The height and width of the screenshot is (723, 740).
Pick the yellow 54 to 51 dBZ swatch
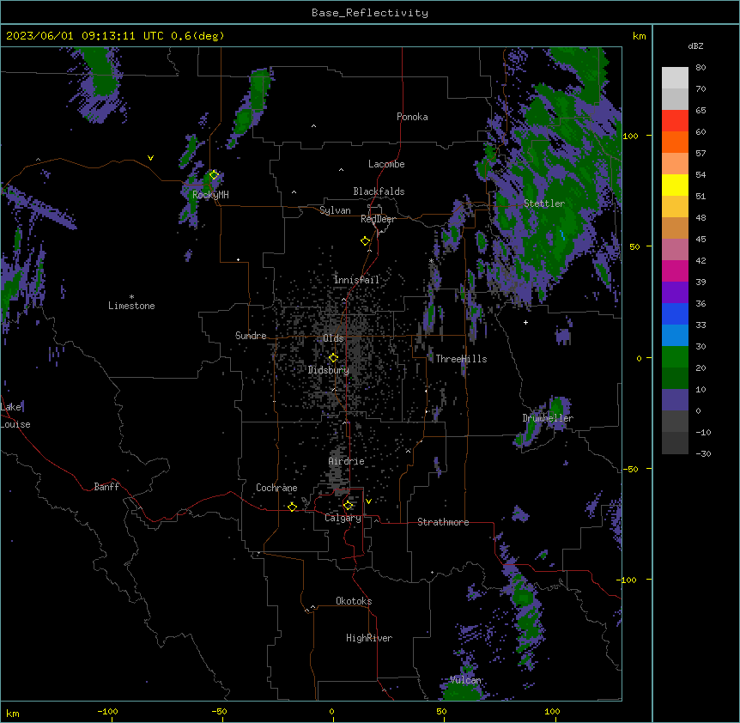coord(675,185)
